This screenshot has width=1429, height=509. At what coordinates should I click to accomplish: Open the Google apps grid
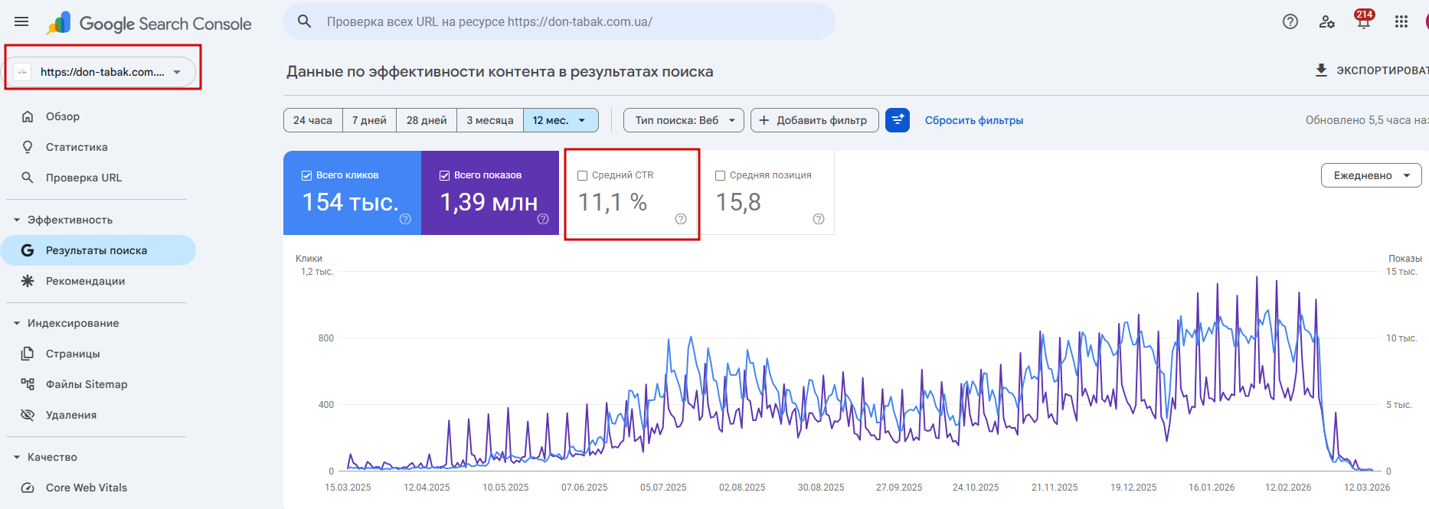[1401, 21]
